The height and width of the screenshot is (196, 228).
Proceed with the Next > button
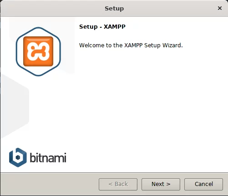[161, 184]
